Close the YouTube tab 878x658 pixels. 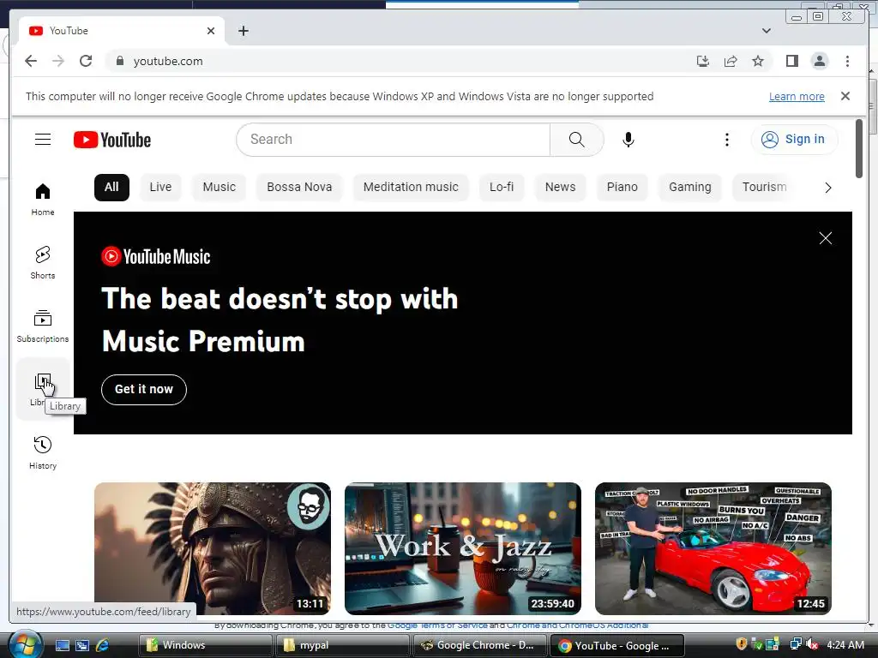tap(211, 31)
